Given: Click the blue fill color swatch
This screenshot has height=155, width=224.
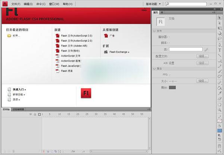Looking at the screenshot, I should tap(220, 130).
